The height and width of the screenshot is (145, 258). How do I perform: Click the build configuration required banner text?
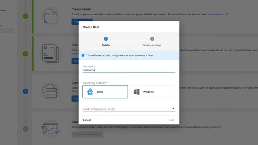tap(120, 56)
